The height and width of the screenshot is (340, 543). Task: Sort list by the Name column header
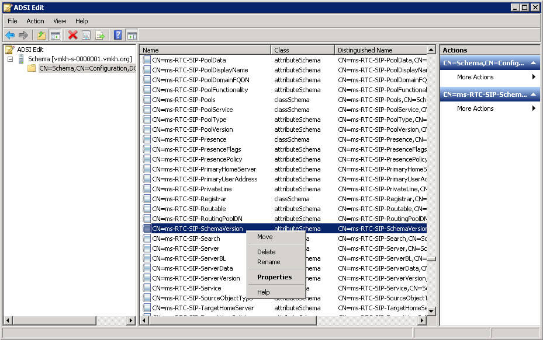[205, 50]
